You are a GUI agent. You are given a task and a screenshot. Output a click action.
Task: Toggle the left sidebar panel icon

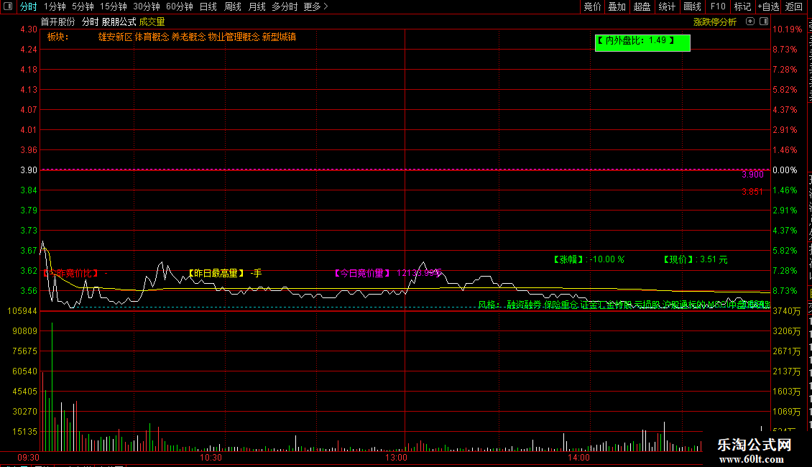pos(8,6)
